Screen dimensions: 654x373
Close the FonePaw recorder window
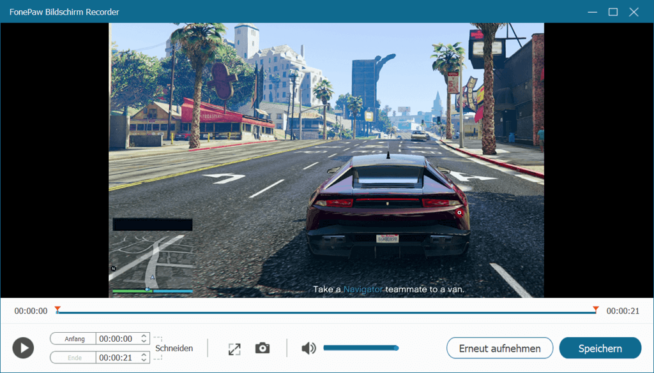coord(634,12)
